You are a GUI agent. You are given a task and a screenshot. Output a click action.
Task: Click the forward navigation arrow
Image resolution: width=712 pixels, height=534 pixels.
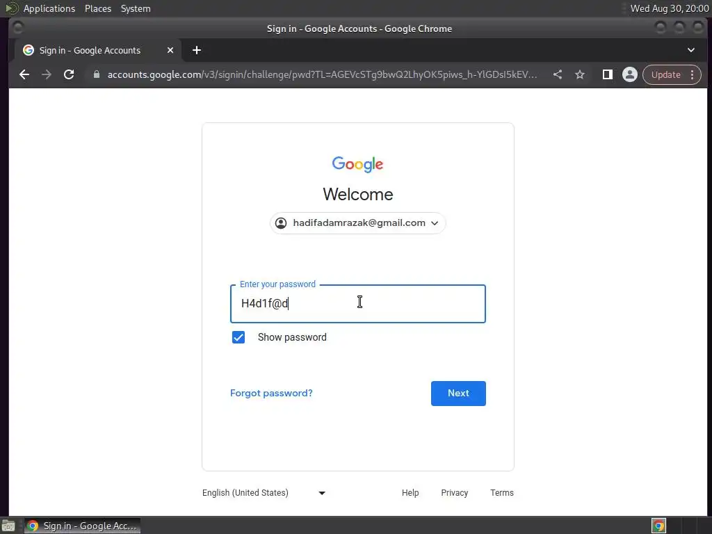coord(47,74)
